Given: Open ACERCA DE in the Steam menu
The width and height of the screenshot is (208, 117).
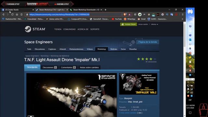Looking at the screenshot, I should tap(83, 29).
